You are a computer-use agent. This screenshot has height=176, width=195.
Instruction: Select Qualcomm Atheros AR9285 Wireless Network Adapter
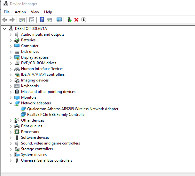[73, 109]
